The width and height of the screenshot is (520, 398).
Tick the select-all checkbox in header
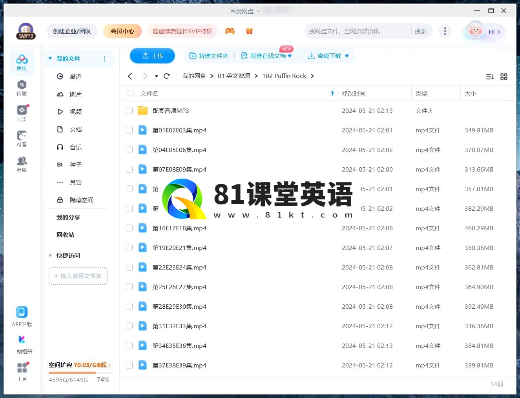click(131, 93)
